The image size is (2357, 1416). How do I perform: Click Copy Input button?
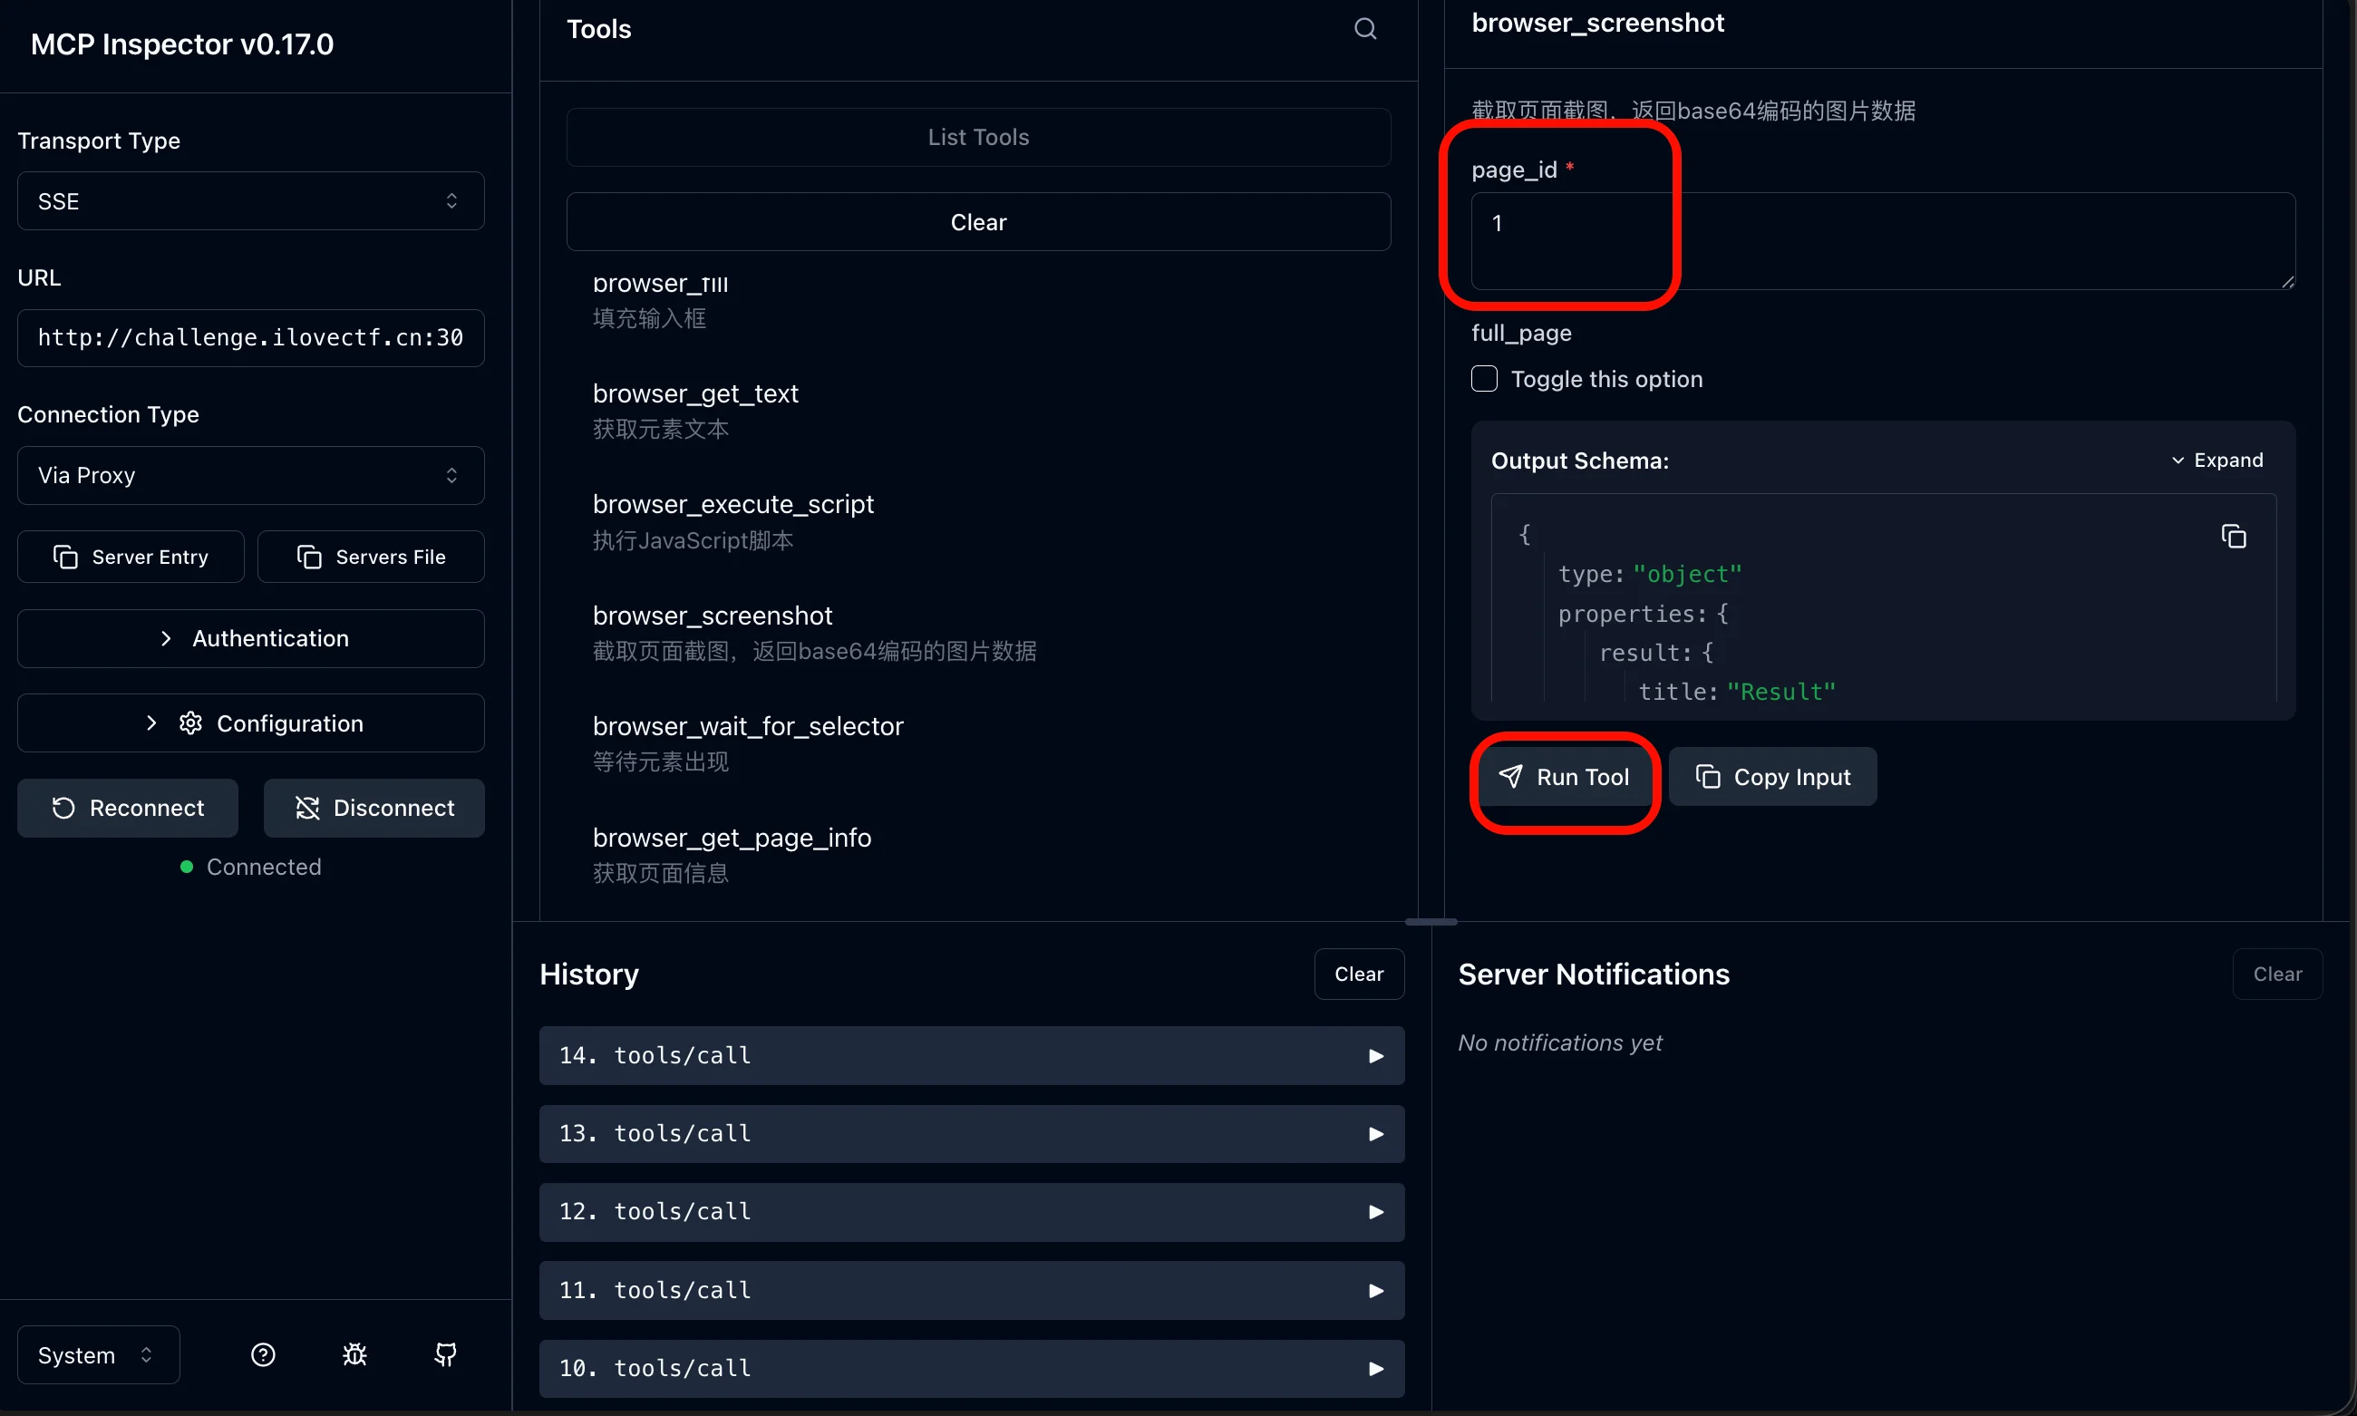(1772, 777)
